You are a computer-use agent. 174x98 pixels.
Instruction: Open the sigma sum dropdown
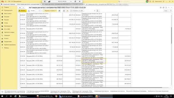pyautogui.click(x=98, y=11)
